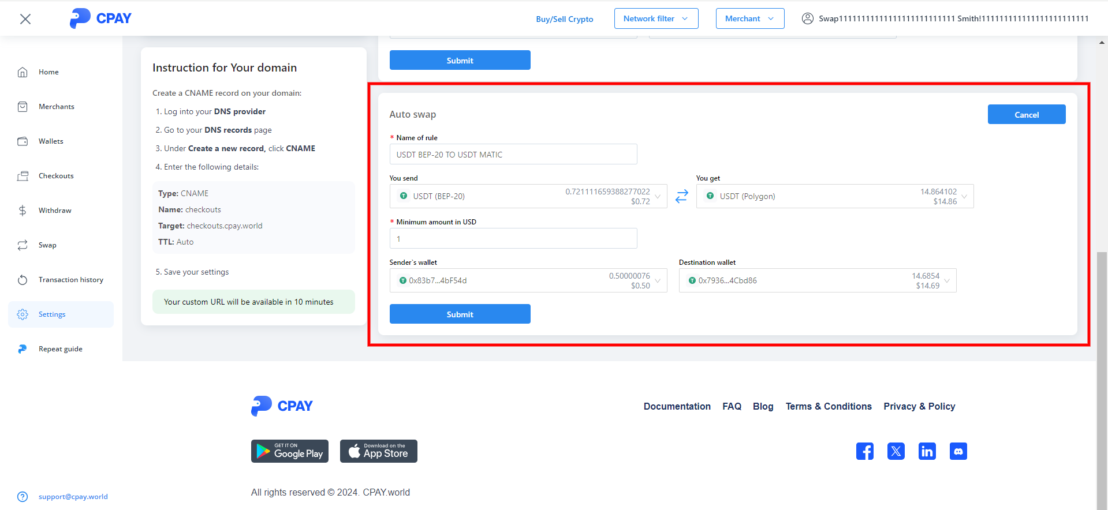Open the Discord social icon
The image size is (1108, 510).
pos(958,451)
